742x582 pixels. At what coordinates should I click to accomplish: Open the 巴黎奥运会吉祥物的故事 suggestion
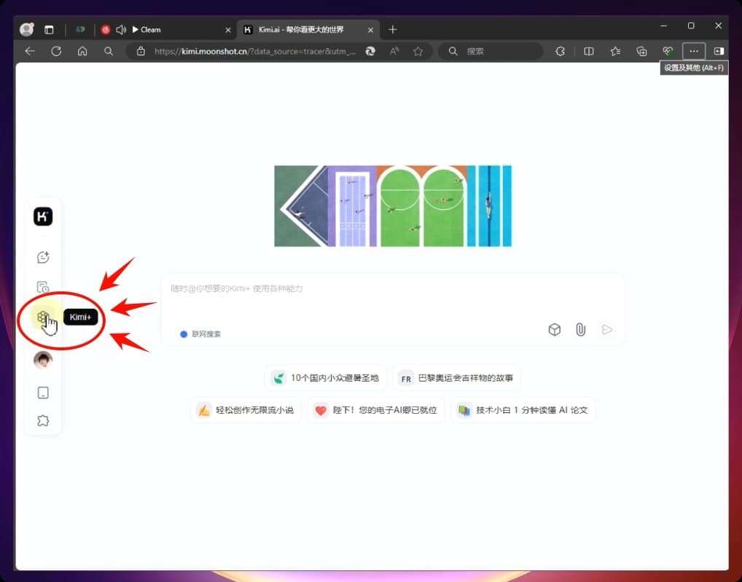point(456,378)
